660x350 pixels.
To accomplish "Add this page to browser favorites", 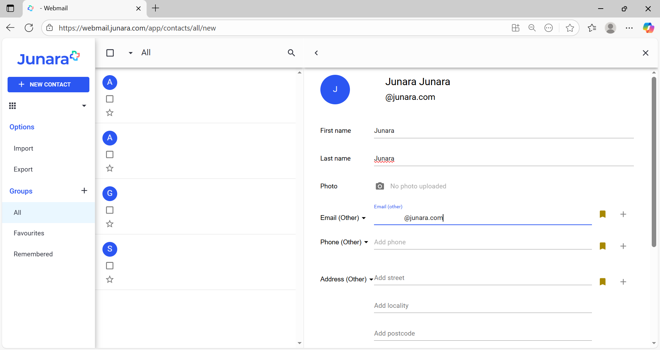I will (570, 28).
